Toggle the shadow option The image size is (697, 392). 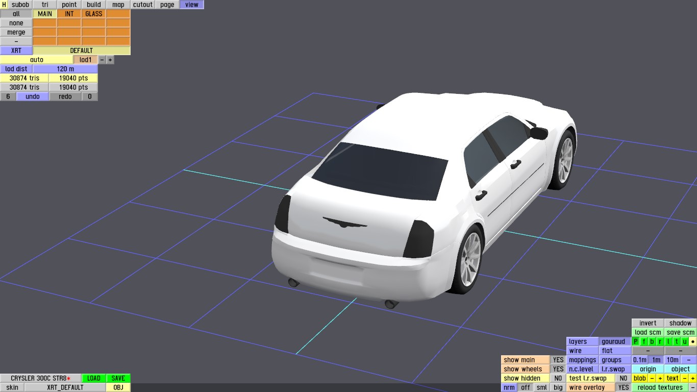point(681,323)
